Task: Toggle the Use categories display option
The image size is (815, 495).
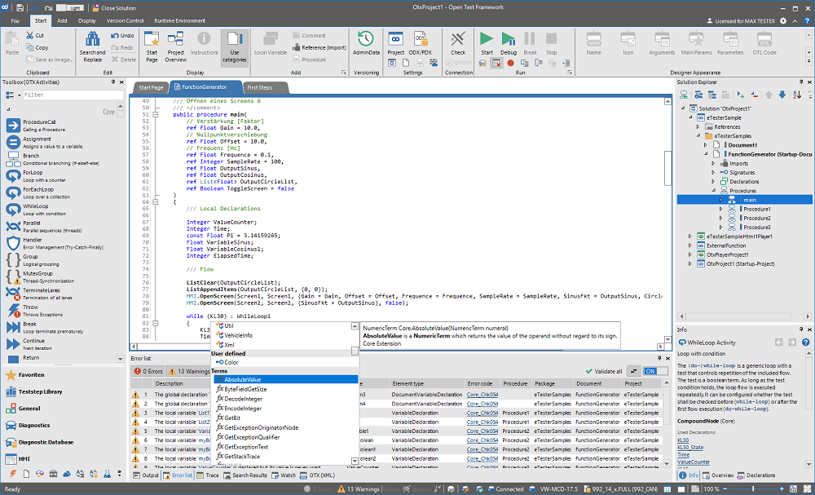Action: [233, 45]
